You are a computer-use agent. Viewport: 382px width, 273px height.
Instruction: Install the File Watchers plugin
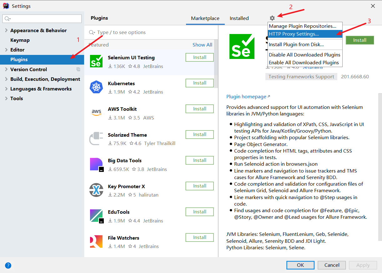coord(199,237)
